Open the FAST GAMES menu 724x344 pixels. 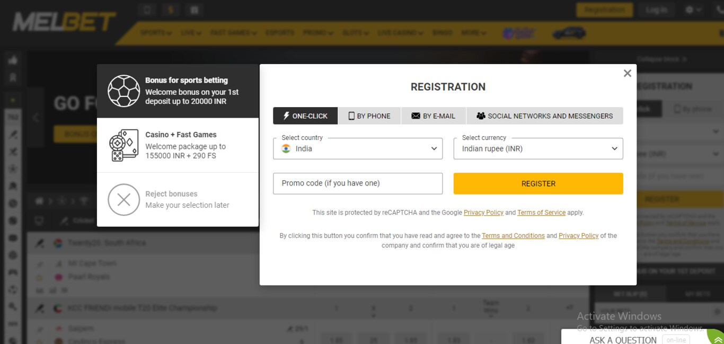pos(233,33)
